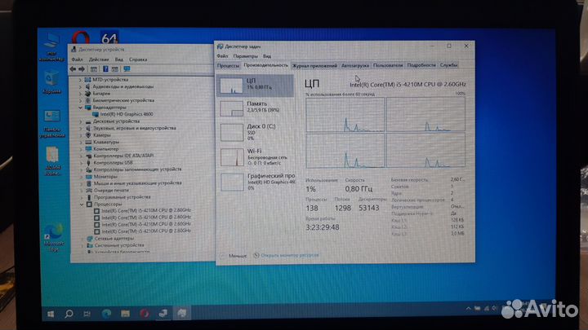Open Вид menu in Task Manager

point(267,56)
